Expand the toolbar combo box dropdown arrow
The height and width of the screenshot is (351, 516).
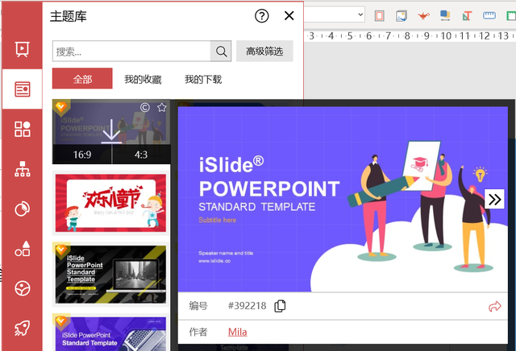360,14
